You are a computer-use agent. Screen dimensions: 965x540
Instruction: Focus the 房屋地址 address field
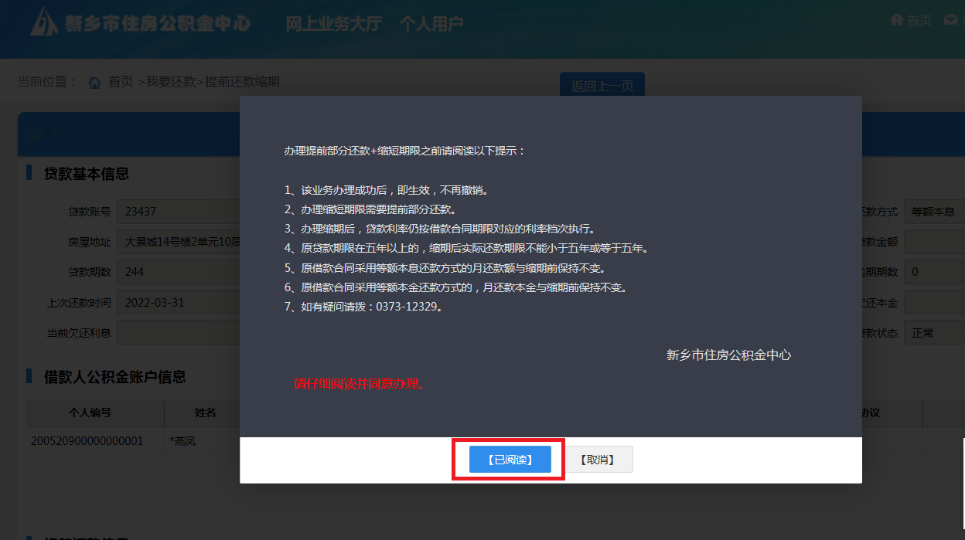[x=179, y=242]
